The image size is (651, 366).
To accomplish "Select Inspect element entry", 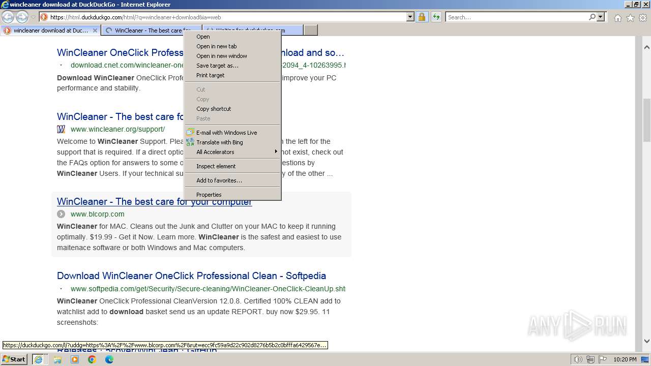I will tap(233, 166).
